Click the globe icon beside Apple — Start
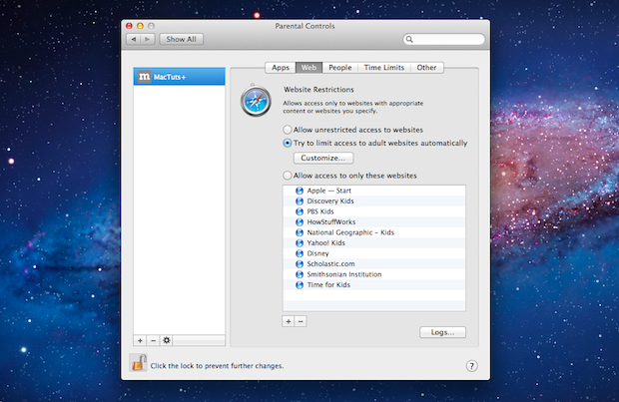The image size is (619, 402). tap(300, 191)
